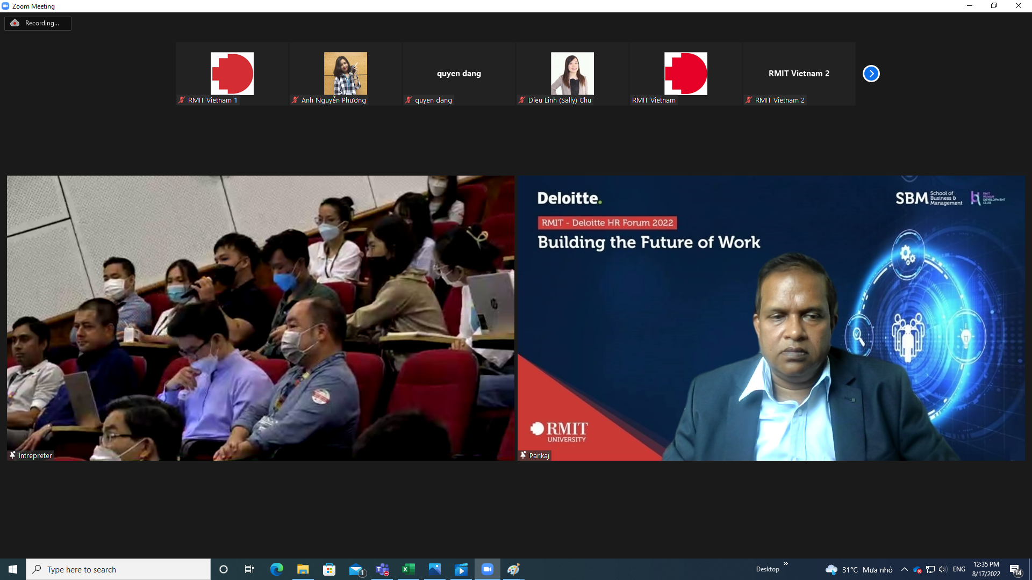1032x580 pixels.
Task: Show hidden system tray icons
Action: pyautogui.click(x=905, y=569)
